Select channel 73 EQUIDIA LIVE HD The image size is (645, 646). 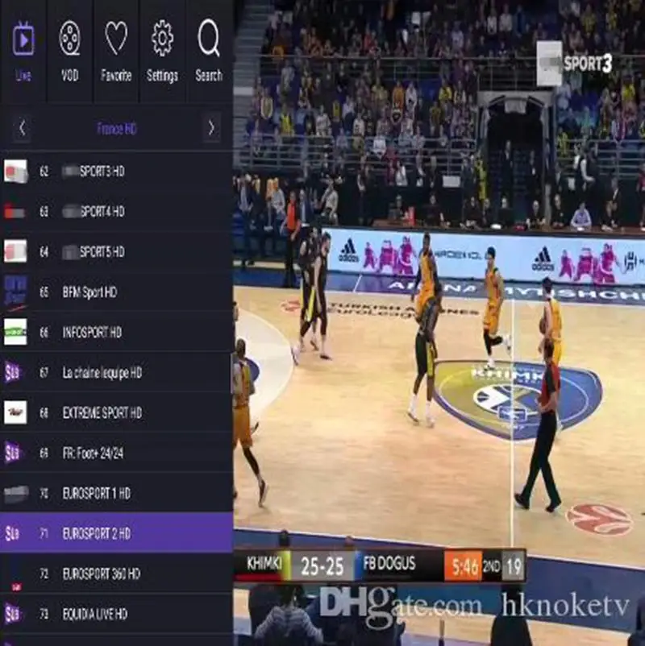click(116, 614)
